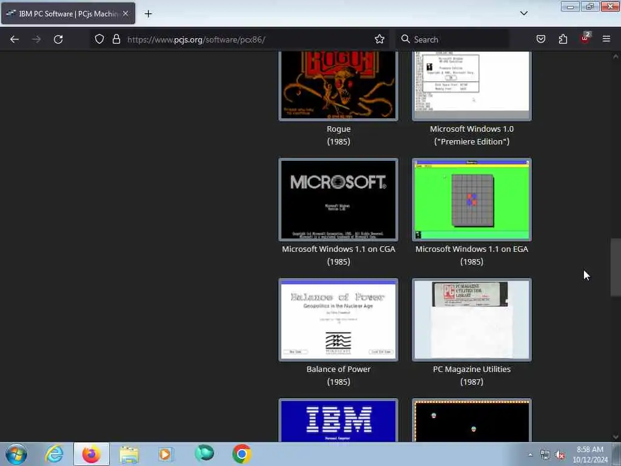Minimize the Firefox window
The width and height of the screenshot is (621, 466).
570,6
